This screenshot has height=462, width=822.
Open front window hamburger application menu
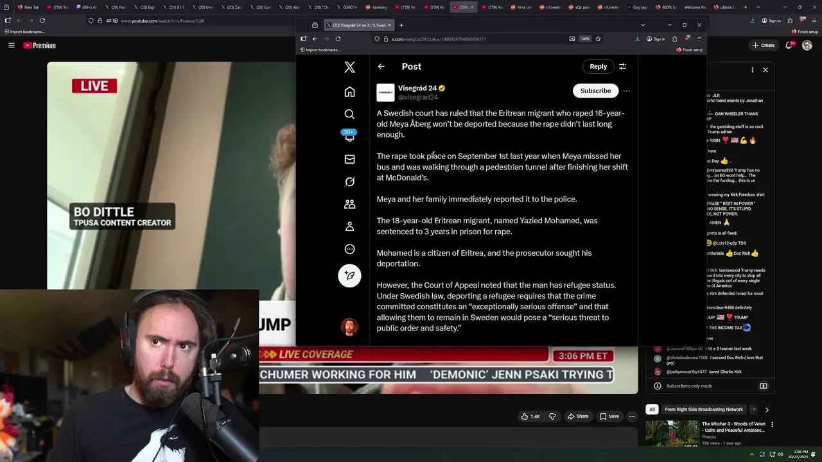[x=699, y=38]
